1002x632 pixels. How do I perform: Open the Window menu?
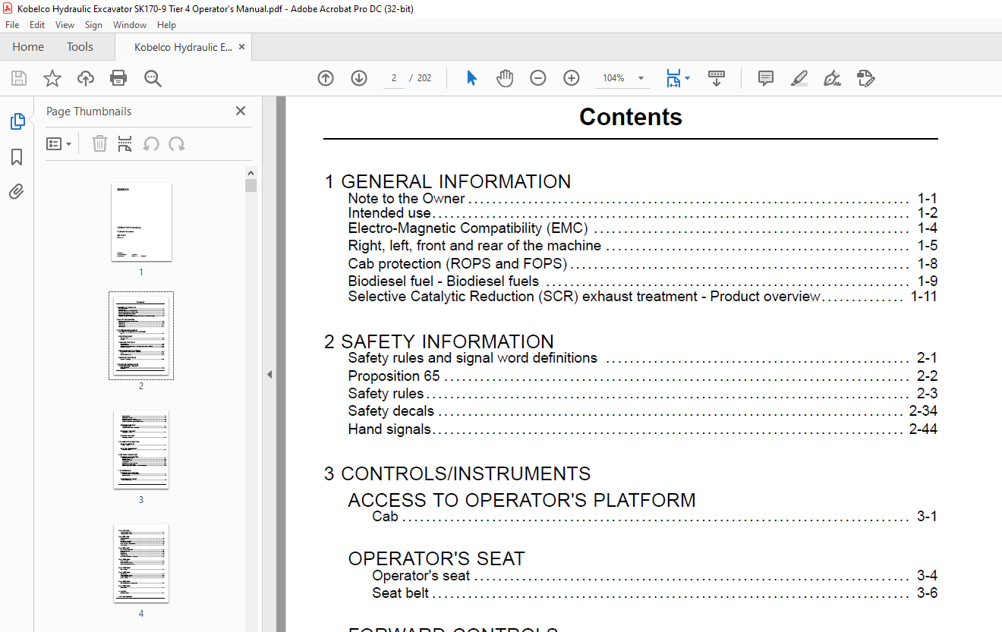130,25
